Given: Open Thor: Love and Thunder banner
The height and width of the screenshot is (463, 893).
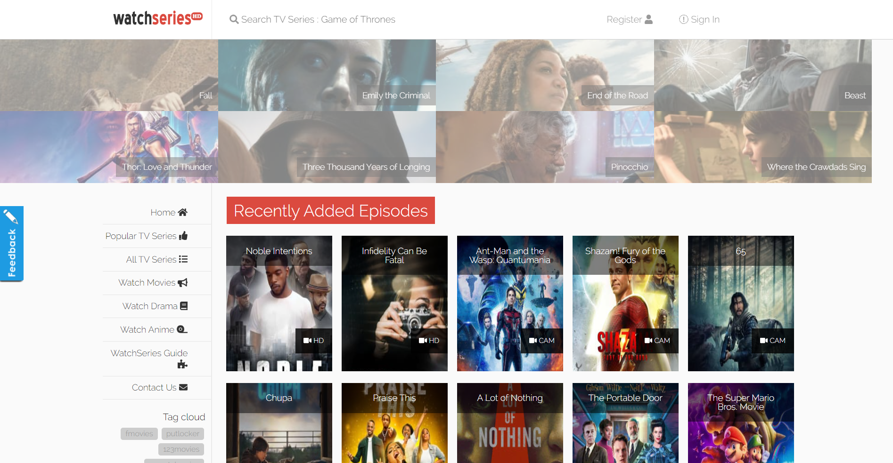Looking at the screenshot, I should click(x=109, y=147).
